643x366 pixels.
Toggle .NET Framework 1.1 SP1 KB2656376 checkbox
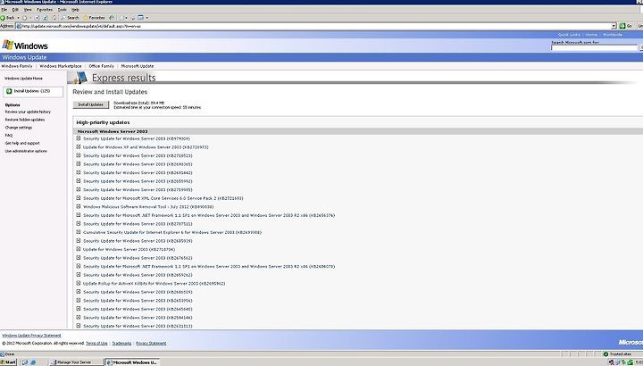pyautogui.click(x=79, y=215)
